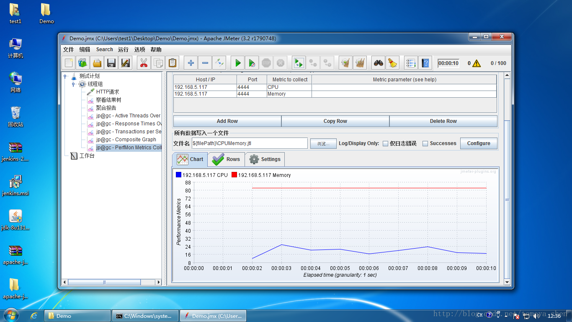Click the Open file folder icon

coord(97,63)
